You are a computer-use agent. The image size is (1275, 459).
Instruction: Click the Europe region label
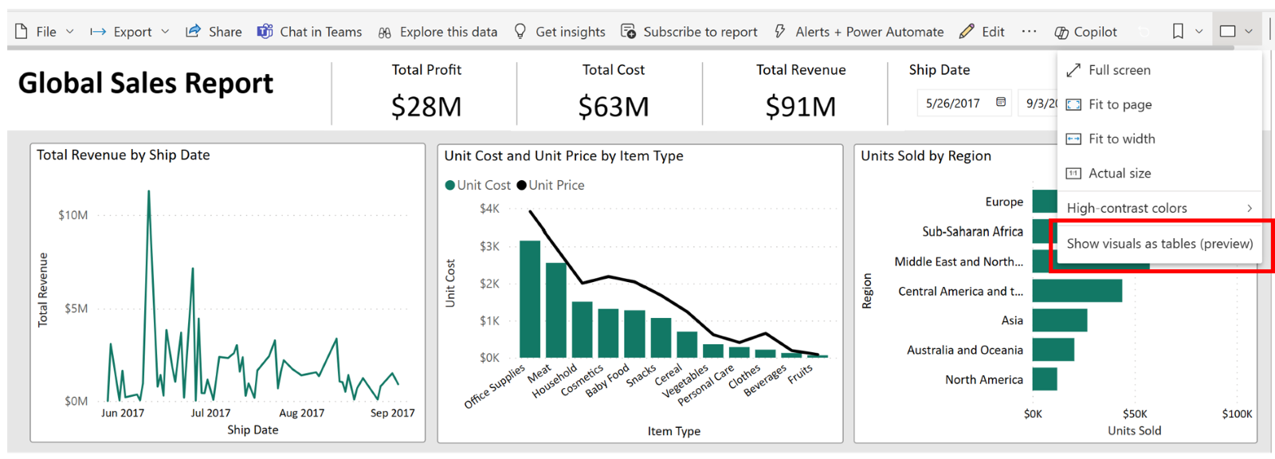(x=1004, y=202)
